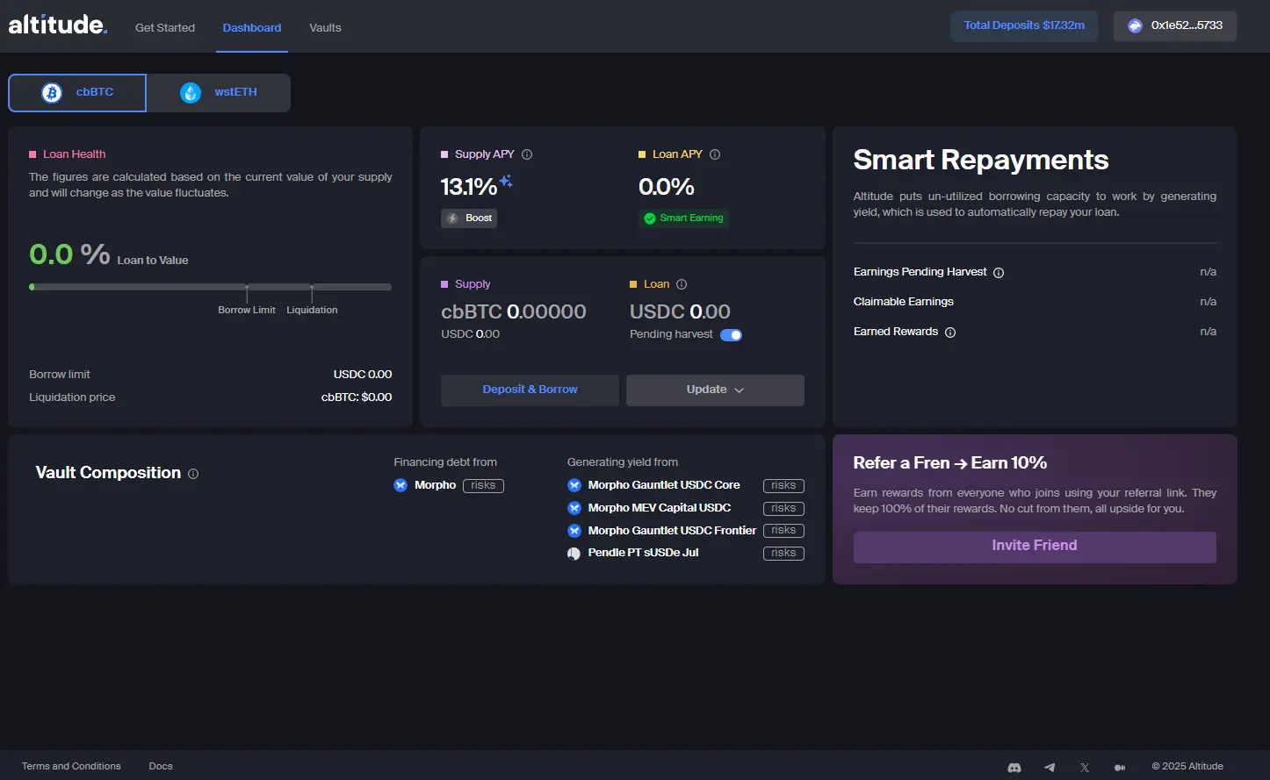Open the Discord icon in footer

tap(1014, 768)
